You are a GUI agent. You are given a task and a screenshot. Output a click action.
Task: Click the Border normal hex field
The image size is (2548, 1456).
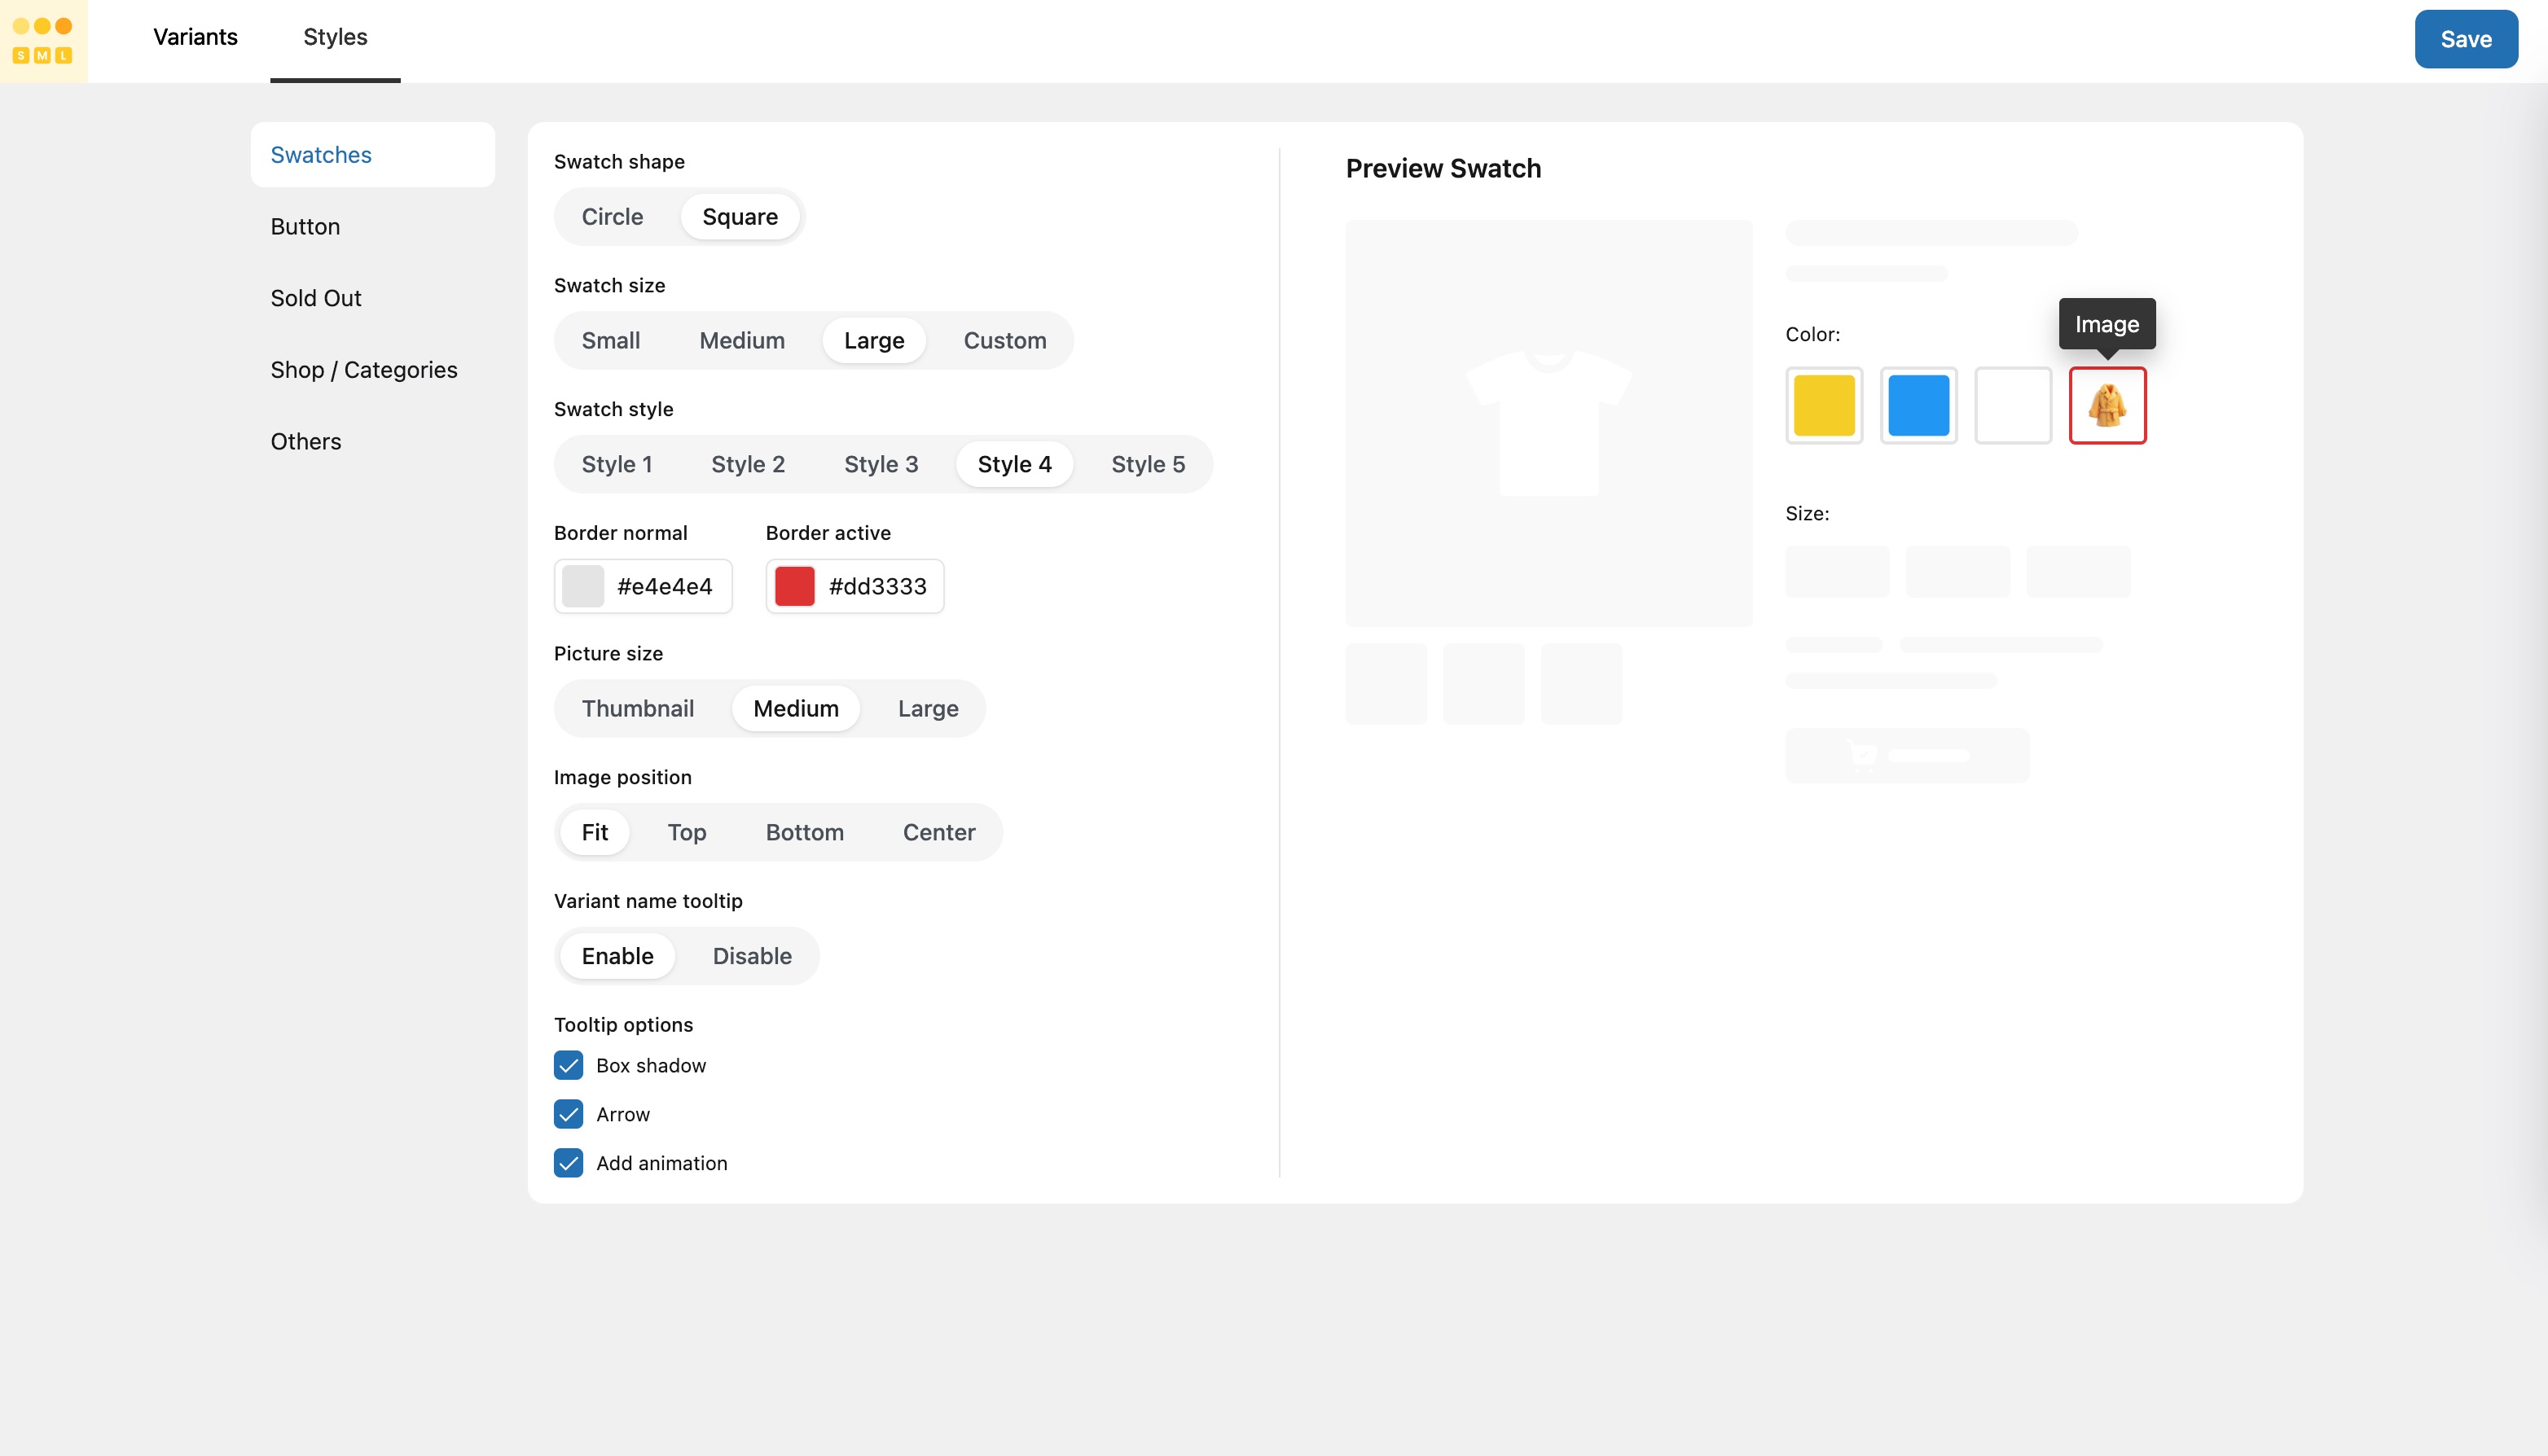[664, 586]
